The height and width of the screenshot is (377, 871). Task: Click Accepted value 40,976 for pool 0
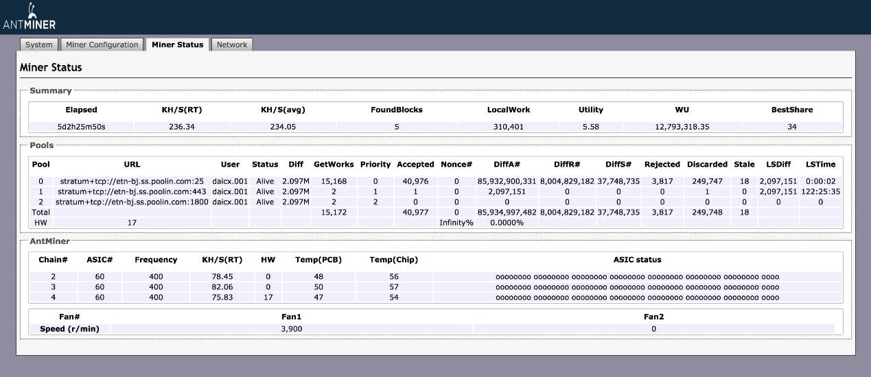tap(415, 182)
